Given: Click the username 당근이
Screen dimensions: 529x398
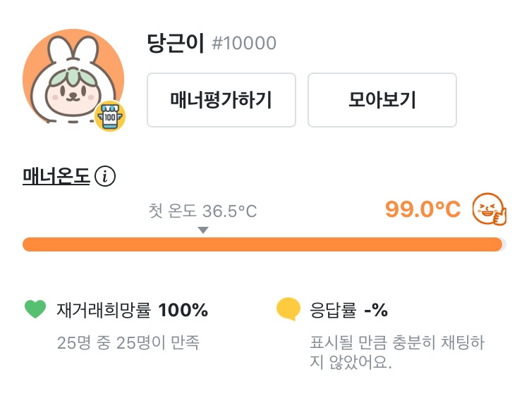Looking at the screenshot, I should click(176, 44).
